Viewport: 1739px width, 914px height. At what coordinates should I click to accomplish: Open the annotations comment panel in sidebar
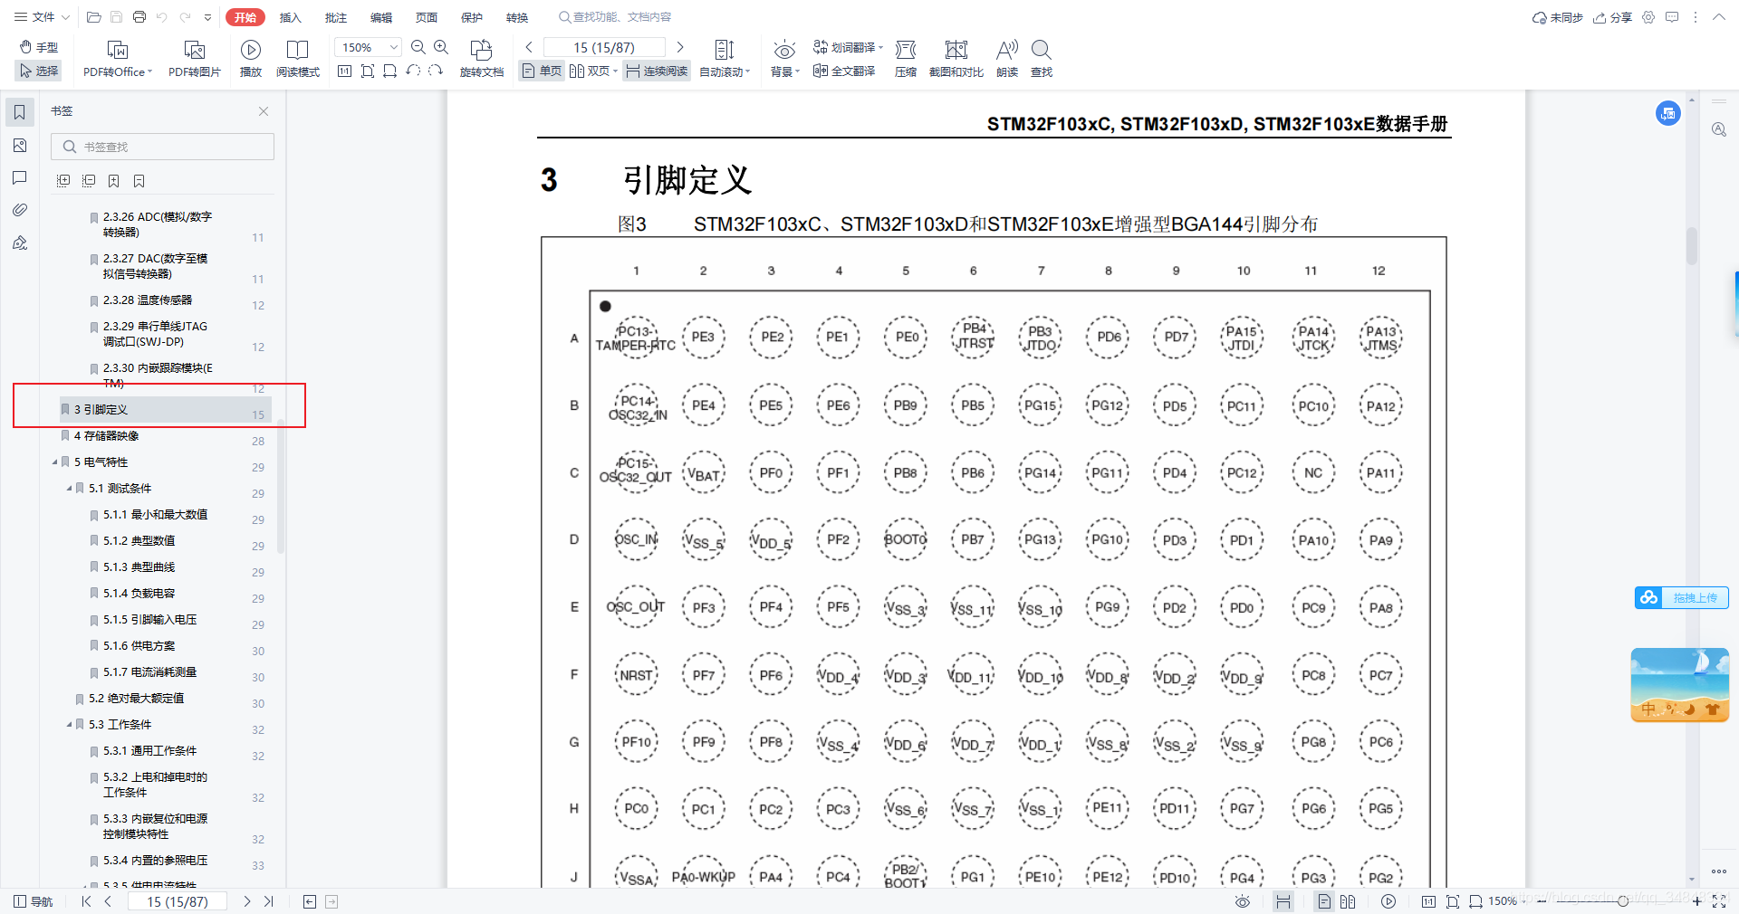20,177
